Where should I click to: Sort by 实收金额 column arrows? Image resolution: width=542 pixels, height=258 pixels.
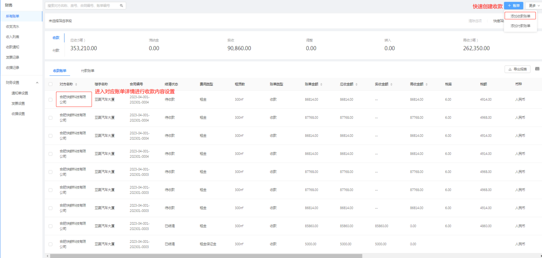(x=391, y=84)
